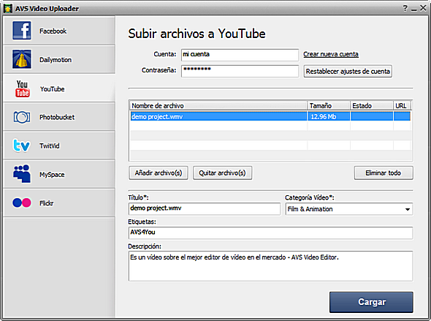431x321 pixels.
Task: Click the AVS Video Uploader app icon
Action: tap(8, 8)
